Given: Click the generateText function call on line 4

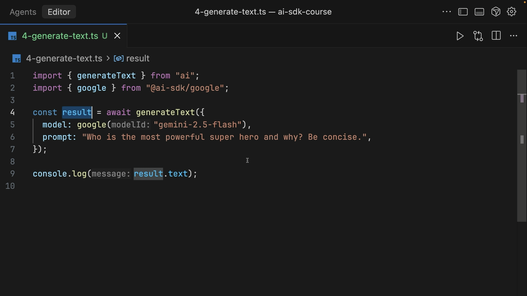Looking at the screenshot, I should pyautogui.click(x=165, y=112).
